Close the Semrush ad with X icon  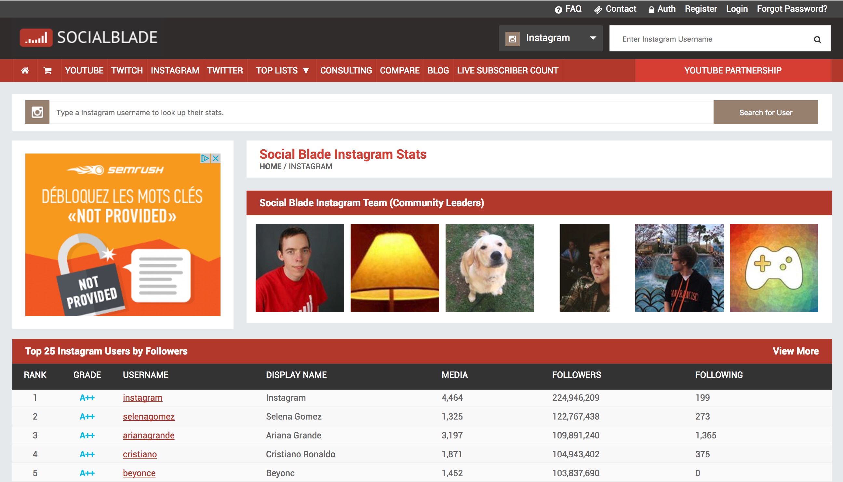(216, 158)
